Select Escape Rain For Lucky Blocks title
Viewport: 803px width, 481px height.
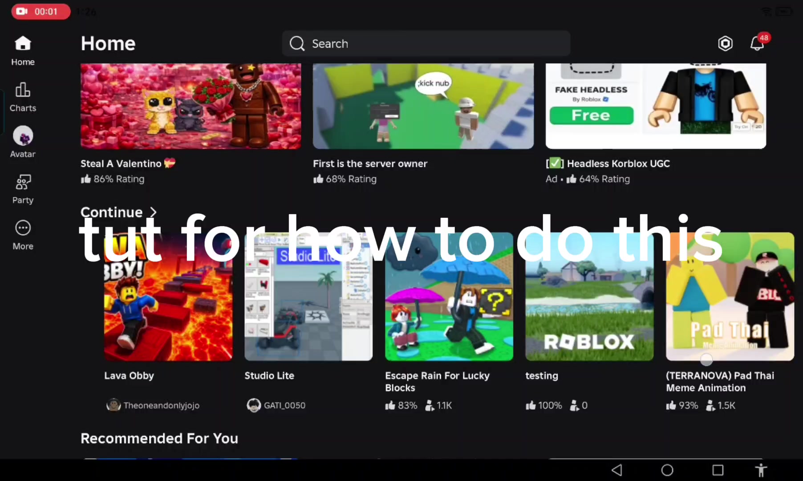pyautogui.click(x=437, y=382)
